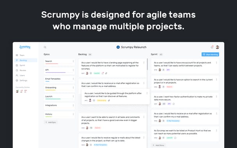
Task: Click the Add Epic button
Action: (x=51, y=122)
